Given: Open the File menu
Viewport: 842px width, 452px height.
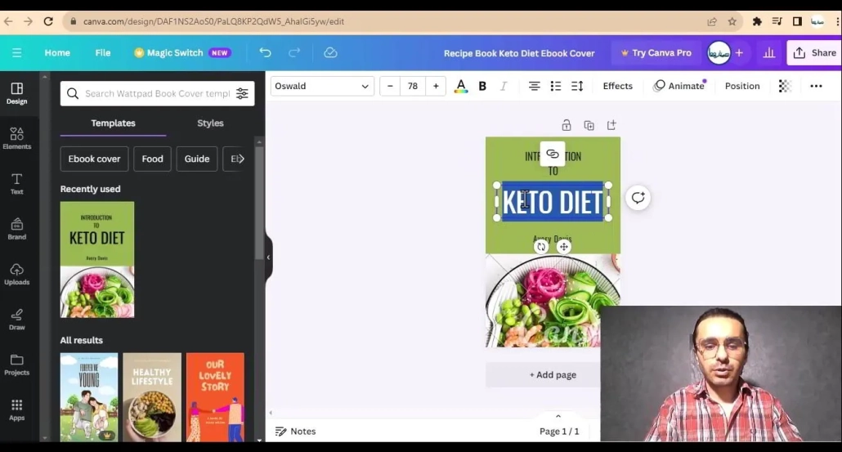Looking at the screenshot, I should click(x=102, y=52).
